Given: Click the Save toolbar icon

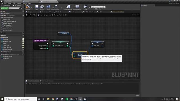Looking at the screenshot, I should point(37,7).
